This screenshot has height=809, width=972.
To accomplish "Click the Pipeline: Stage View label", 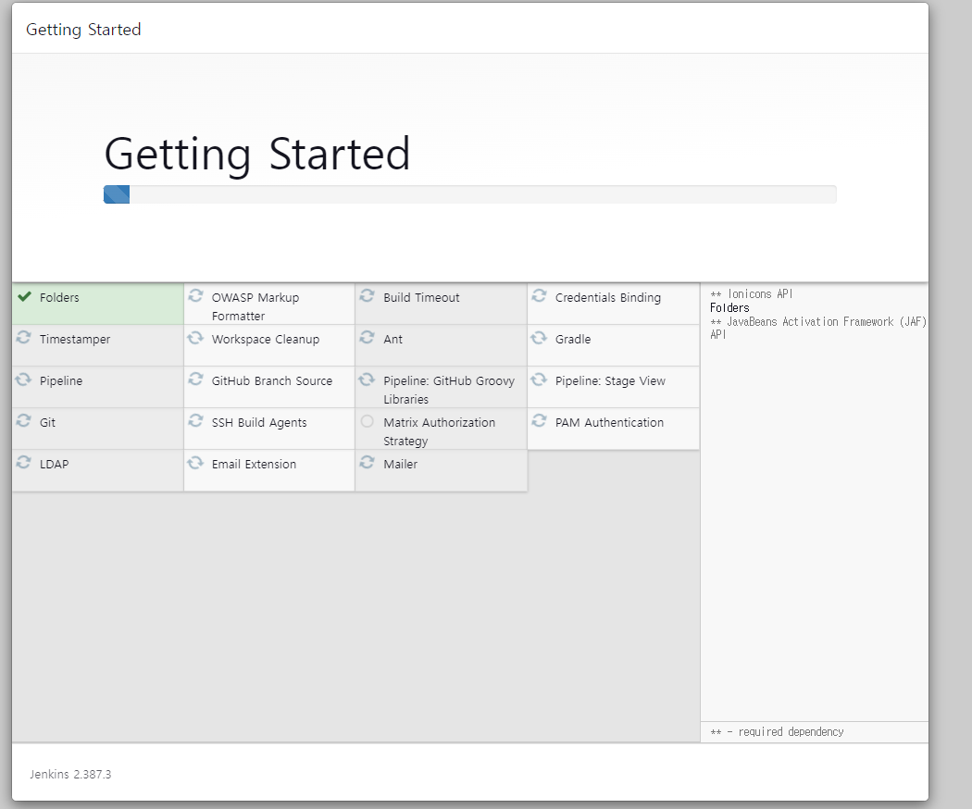I will point(611,380).
